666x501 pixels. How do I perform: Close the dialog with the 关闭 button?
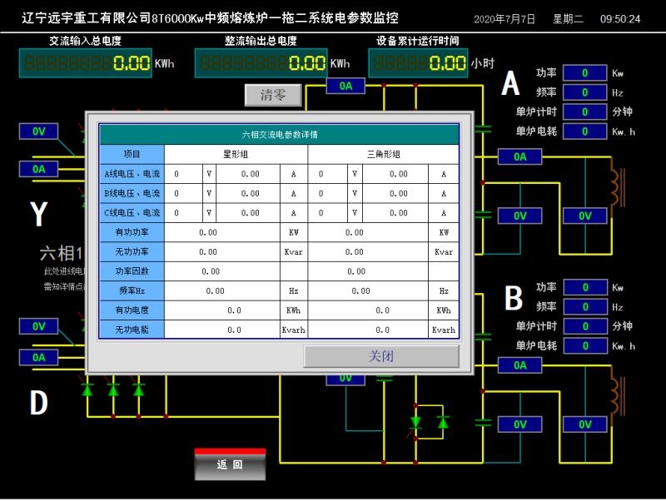tap(381, 356)
